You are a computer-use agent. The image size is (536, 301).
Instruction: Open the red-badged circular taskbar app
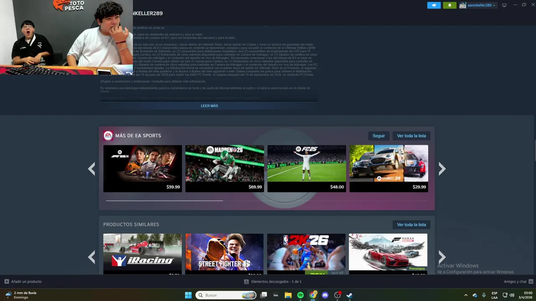pyautogui.click(x=338, y=295)
